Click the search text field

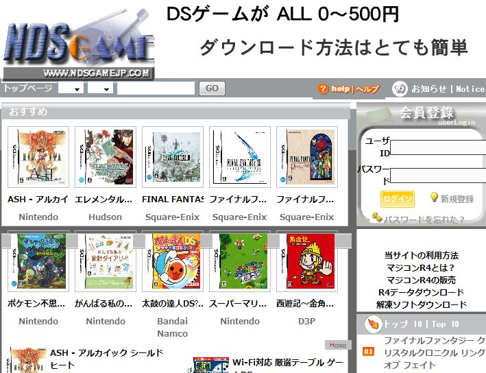pos(156,88)
